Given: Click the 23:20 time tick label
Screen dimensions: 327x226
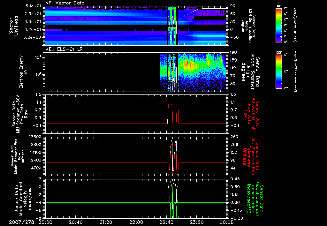Looking at the screenshot, I should (197, 222).
